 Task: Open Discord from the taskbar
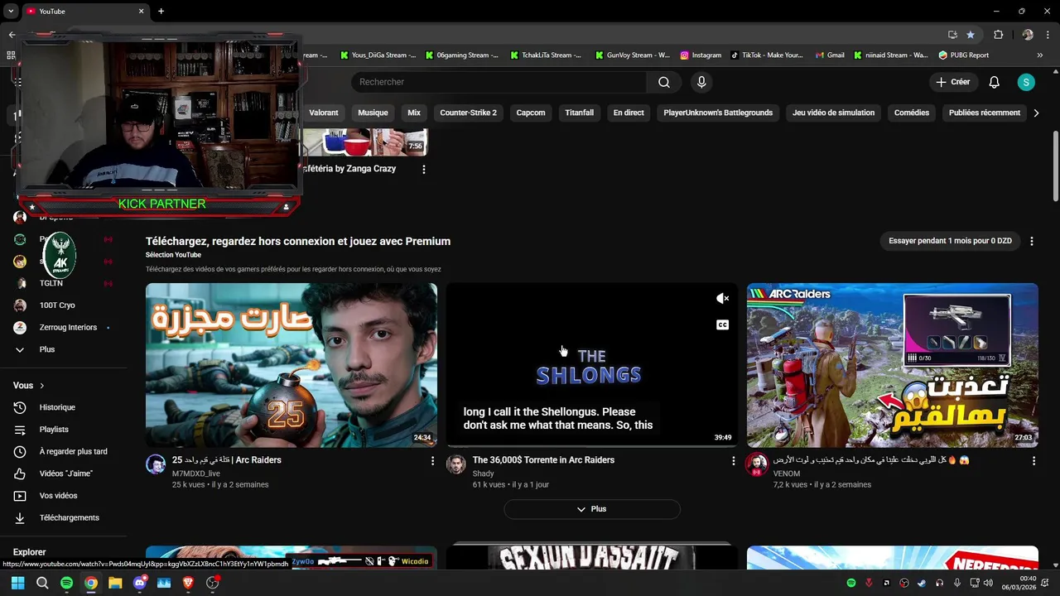click(x=140, y=583)
